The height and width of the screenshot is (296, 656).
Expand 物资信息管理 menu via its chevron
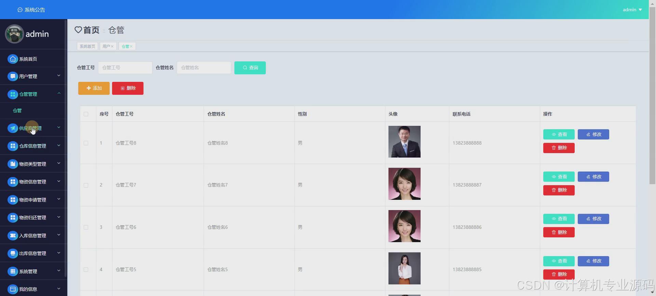point(59,181)
